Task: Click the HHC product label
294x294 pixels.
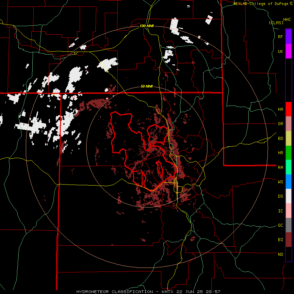Action: [x=287, y=20]
